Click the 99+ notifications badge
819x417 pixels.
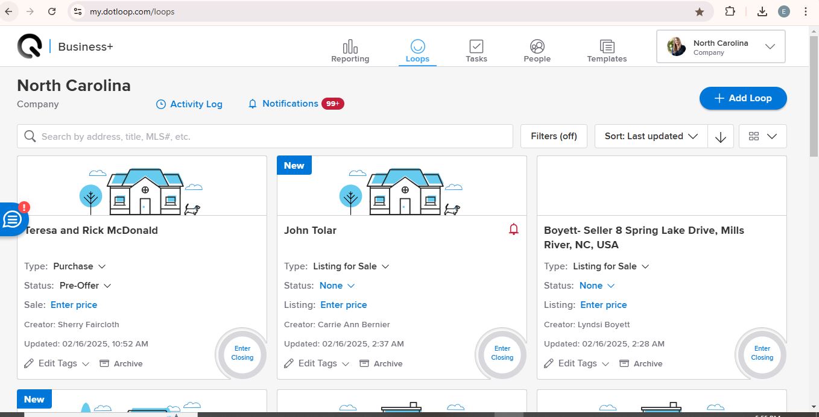[x=333, y=104]
